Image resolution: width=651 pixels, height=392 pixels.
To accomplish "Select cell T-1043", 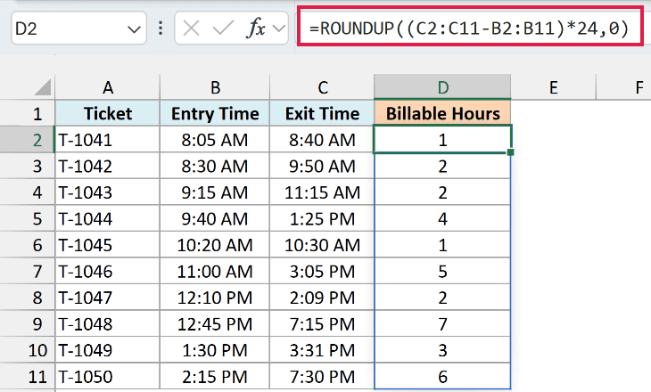I will pos(108,192).
